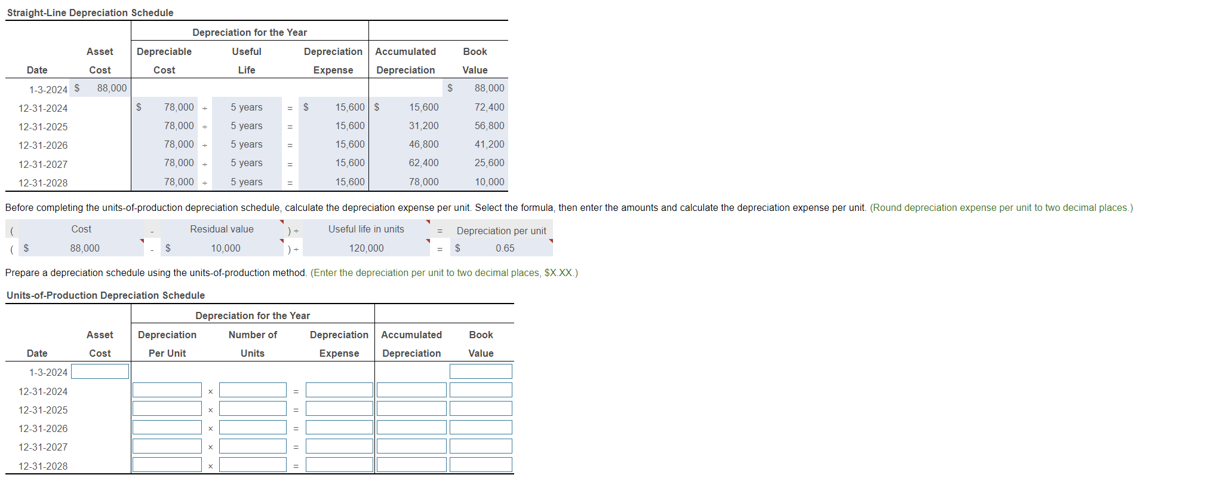Click Accumulated Depreciation field for 12-31-2027 units-of-production
The width and height of the screenshot is (1220, 484).
tap(411, 446)
